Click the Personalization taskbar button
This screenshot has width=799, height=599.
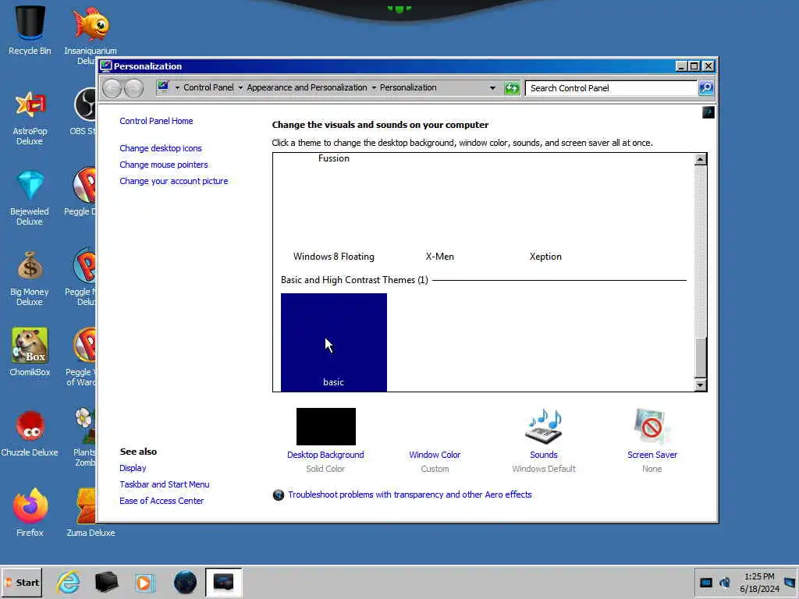tap(224, 582)
